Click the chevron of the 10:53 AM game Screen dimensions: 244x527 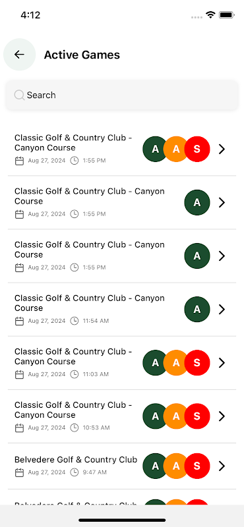222,416
